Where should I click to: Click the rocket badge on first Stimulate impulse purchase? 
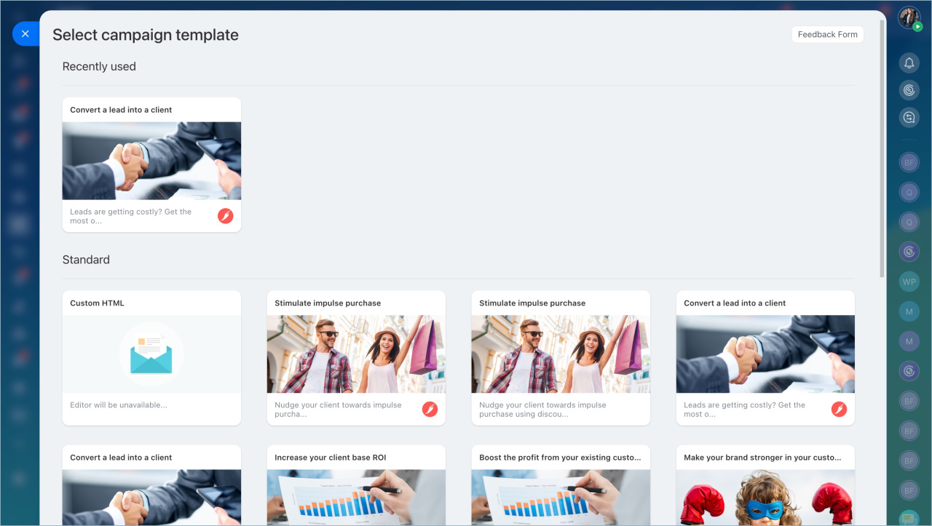coord(430,409)
